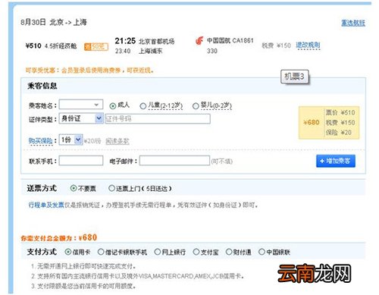Open the 阅读条款 terms link
The width and height of the screenshot is (379, 295).
(x=117, y=141)
